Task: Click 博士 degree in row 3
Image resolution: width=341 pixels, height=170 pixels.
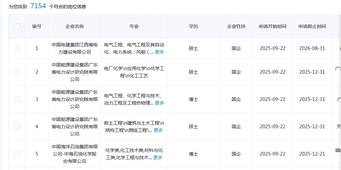Action: (x=193, y=99)
